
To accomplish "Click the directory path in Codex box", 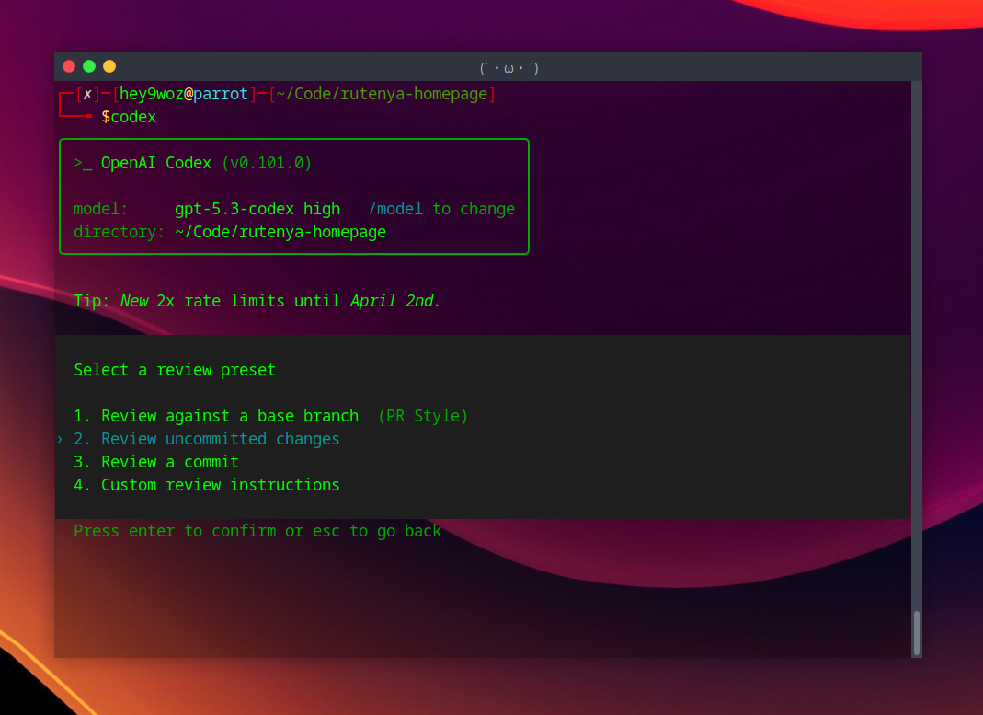I will coord(280,232).
